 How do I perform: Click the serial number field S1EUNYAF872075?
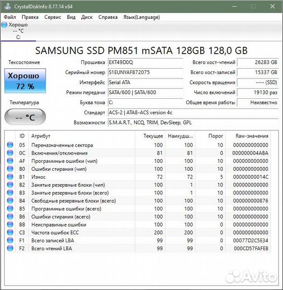[145, 73]
